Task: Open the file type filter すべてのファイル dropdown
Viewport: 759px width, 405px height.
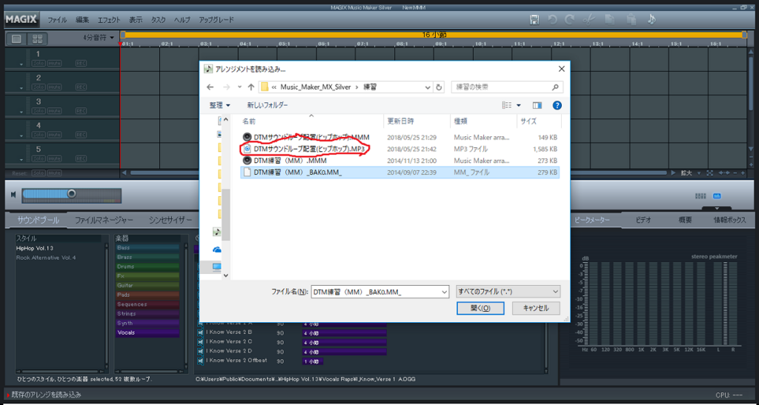Action: click(x=508, y=292)
